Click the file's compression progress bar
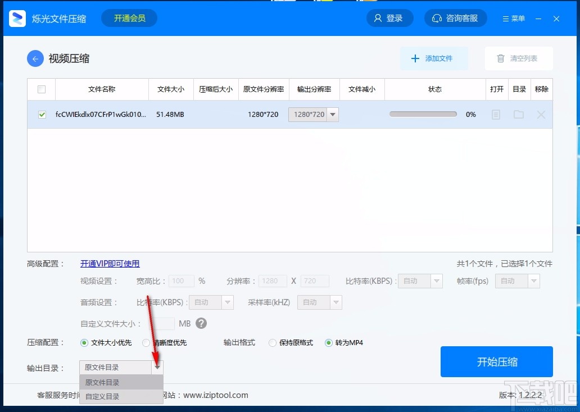Screen dimensions: 580x412 423,114
